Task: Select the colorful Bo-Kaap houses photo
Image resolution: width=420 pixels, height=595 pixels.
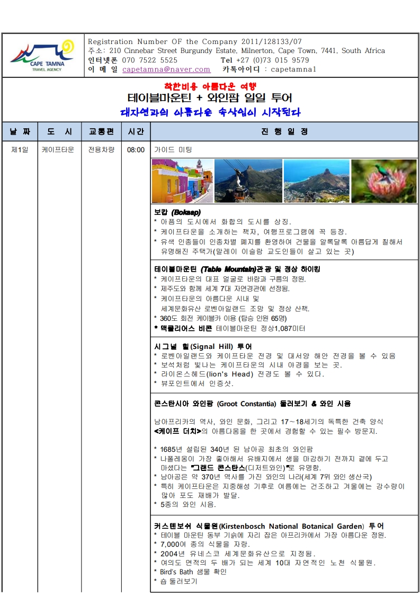Action: pos(182,181)
